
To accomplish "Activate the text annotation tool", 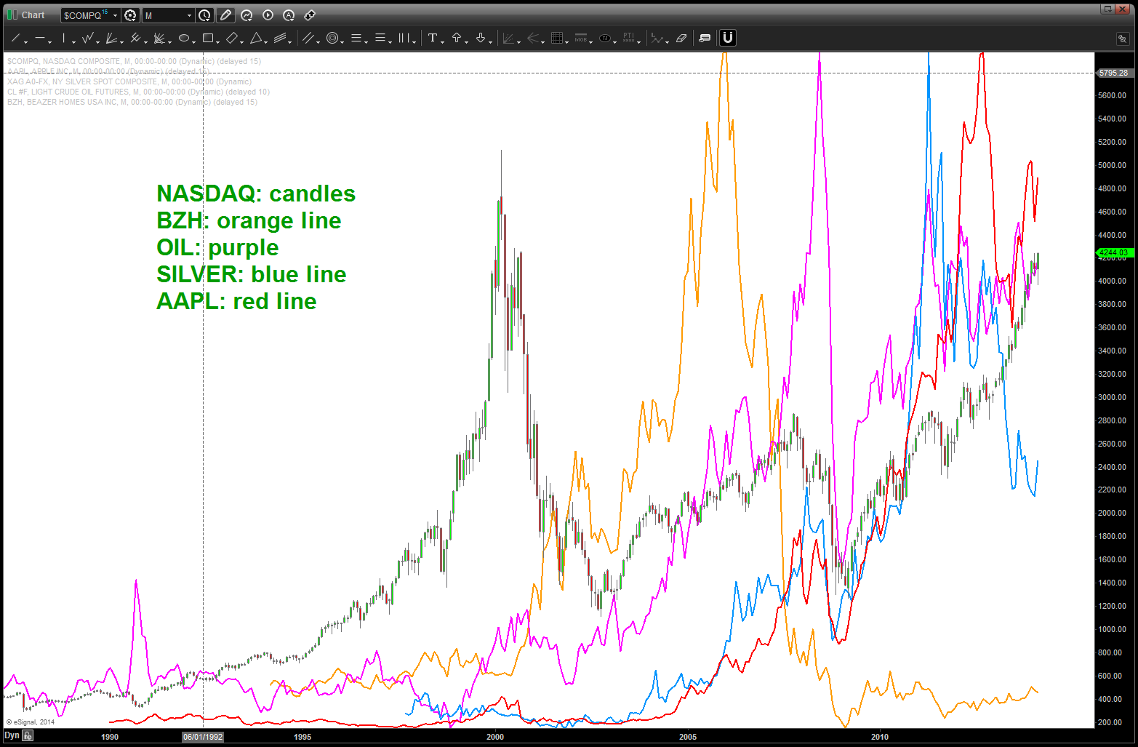I will pos(433,38).
